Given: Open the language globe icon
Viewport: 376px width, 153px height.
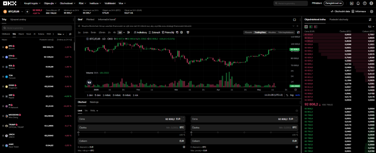Looking at the screenshot, I should tap(371, 3).
